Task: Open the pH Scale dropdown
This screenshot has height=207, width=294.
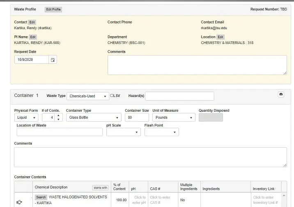Action: [x=123, y=132]
